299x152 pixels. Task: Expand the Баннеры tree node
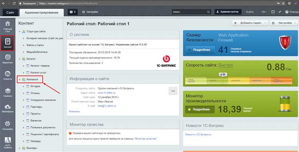(x=20, y=148)
